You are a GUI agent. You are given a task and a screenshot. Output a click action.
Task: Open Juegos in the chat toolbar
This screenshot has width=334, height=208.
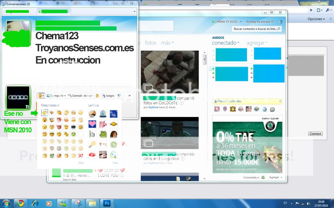(x=108, y=96)
